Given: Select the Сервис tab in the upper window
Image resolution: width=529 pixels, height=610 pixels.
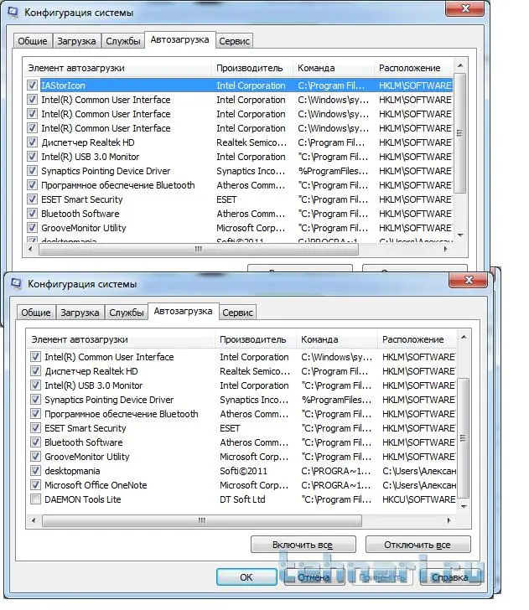Looking at the screenshot, I should tap(234, 41).
